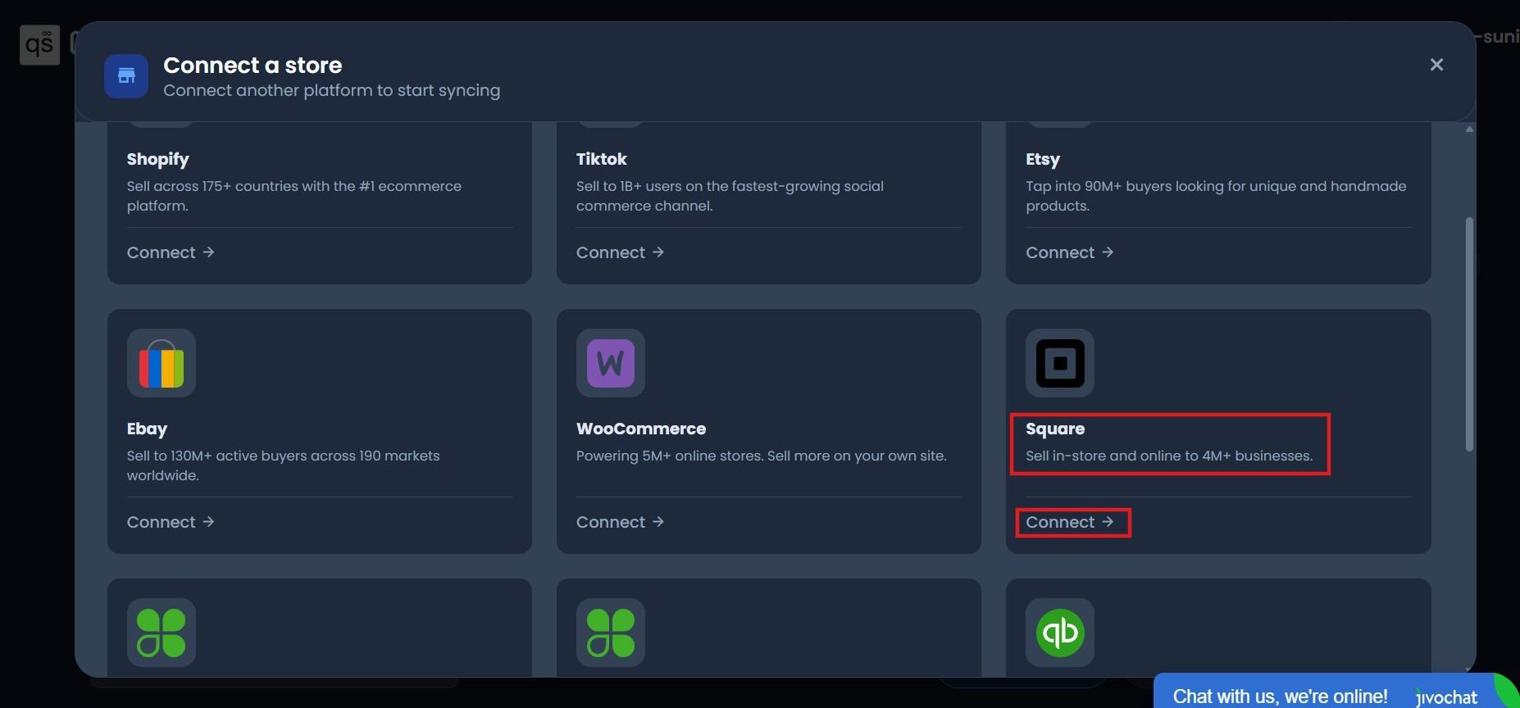The image size is (1520, 708).
Task: Connect the Square store
Action: tap(1069, 522)
